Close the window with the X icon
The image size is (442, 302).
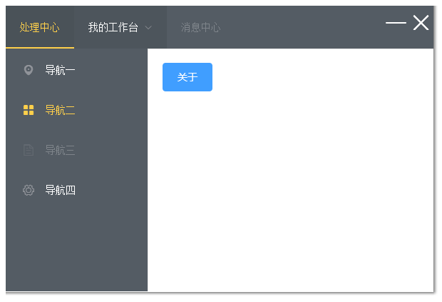(421, 23)
